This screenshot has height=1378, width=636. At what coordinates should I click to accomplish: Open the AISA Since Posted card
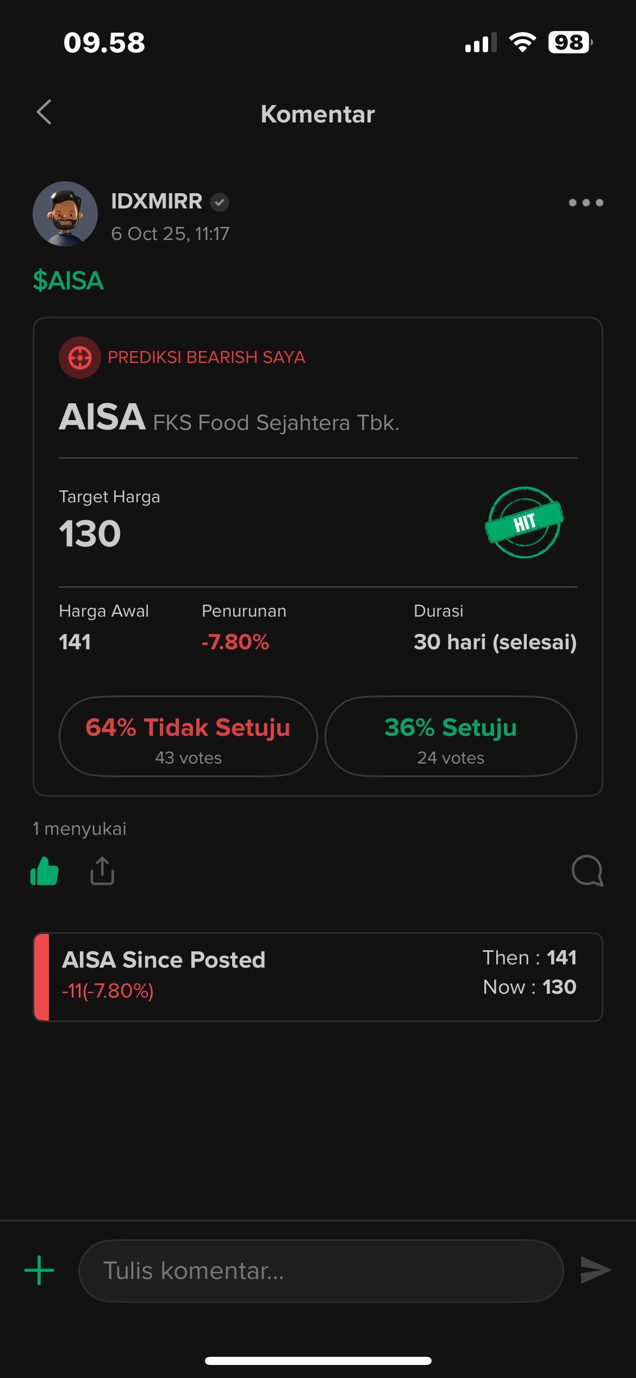318,977
